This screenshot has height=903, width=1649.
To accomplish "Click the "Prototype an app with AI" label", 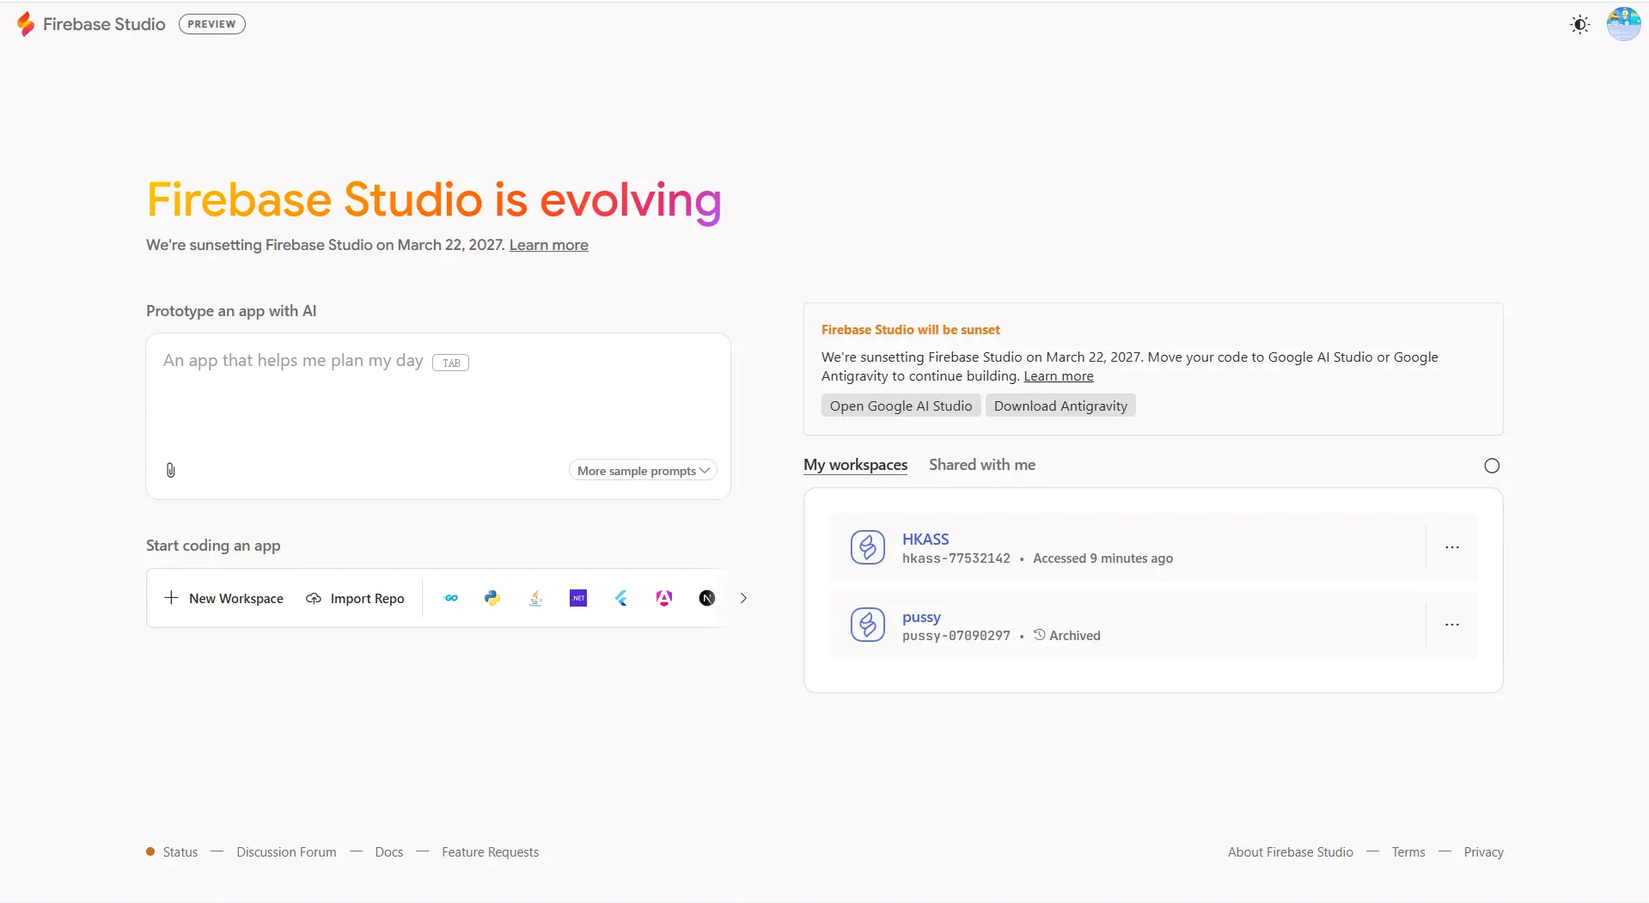I will 231,311.
